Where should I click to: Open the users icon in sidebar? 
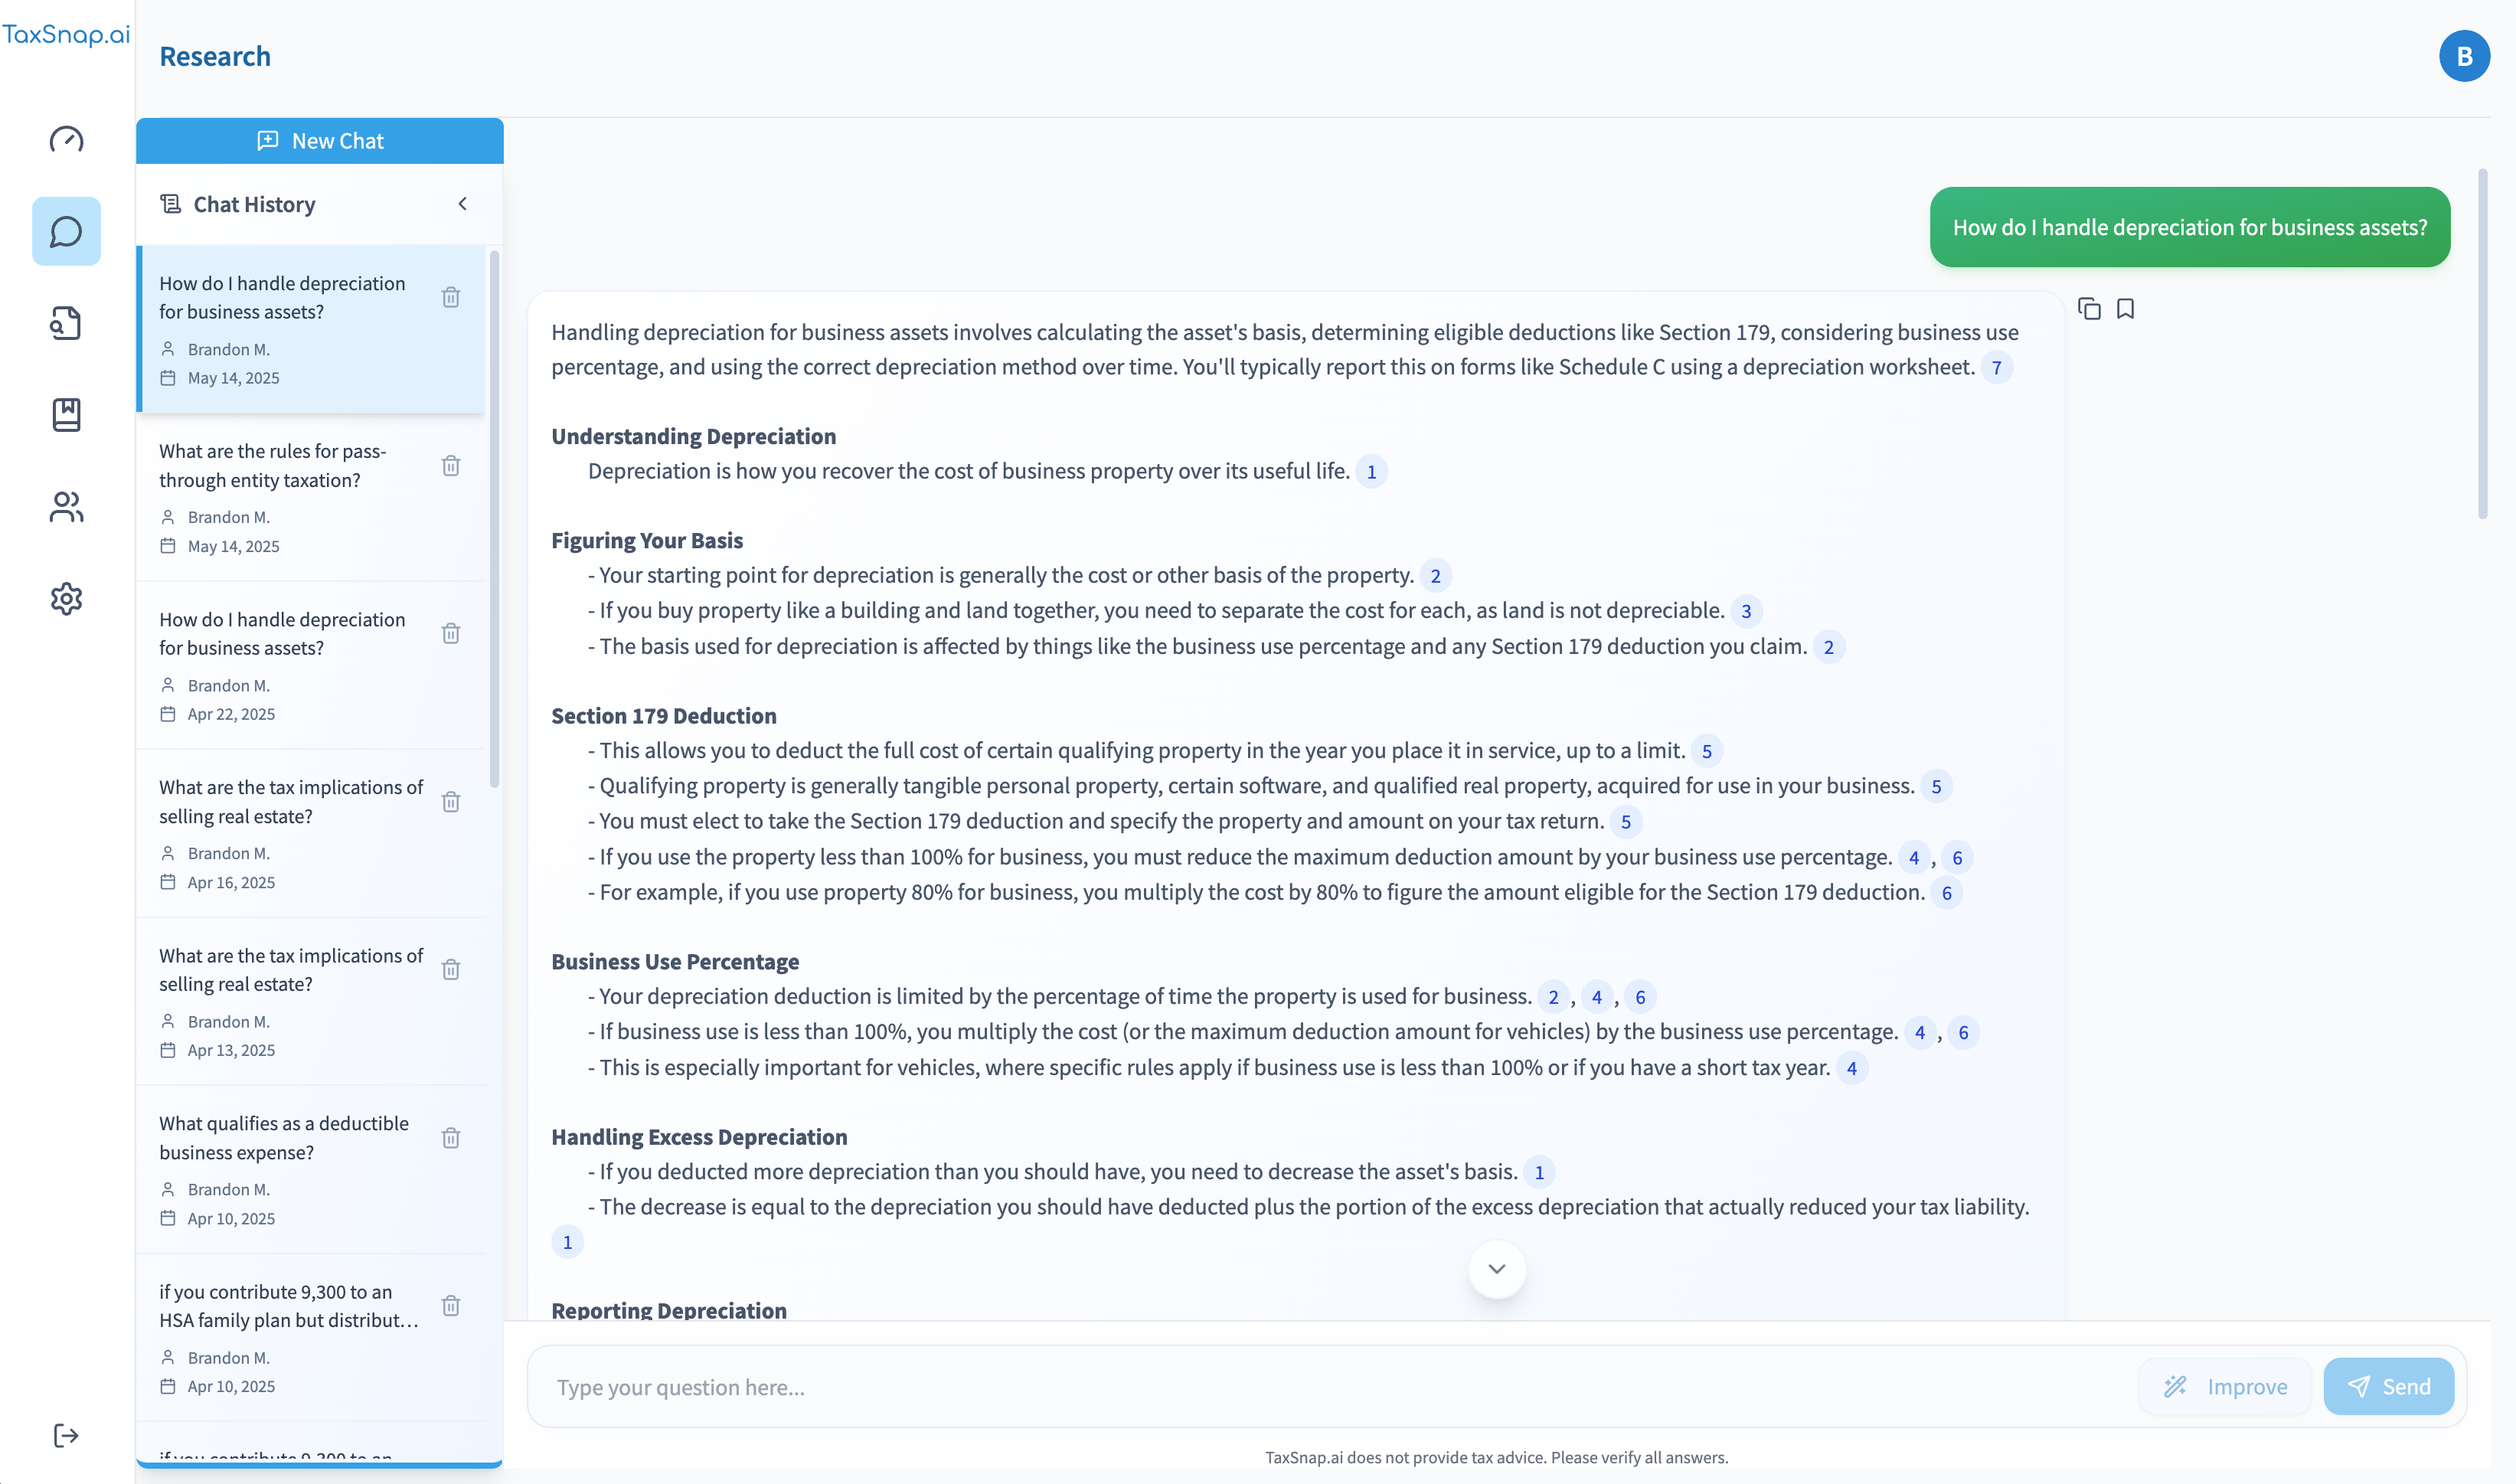(x=66, y=507)
